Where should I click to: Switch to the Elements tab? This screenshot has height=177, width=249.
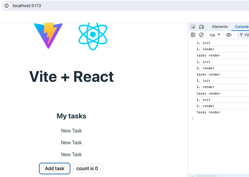pyautogui.click(x=220, y=27)
